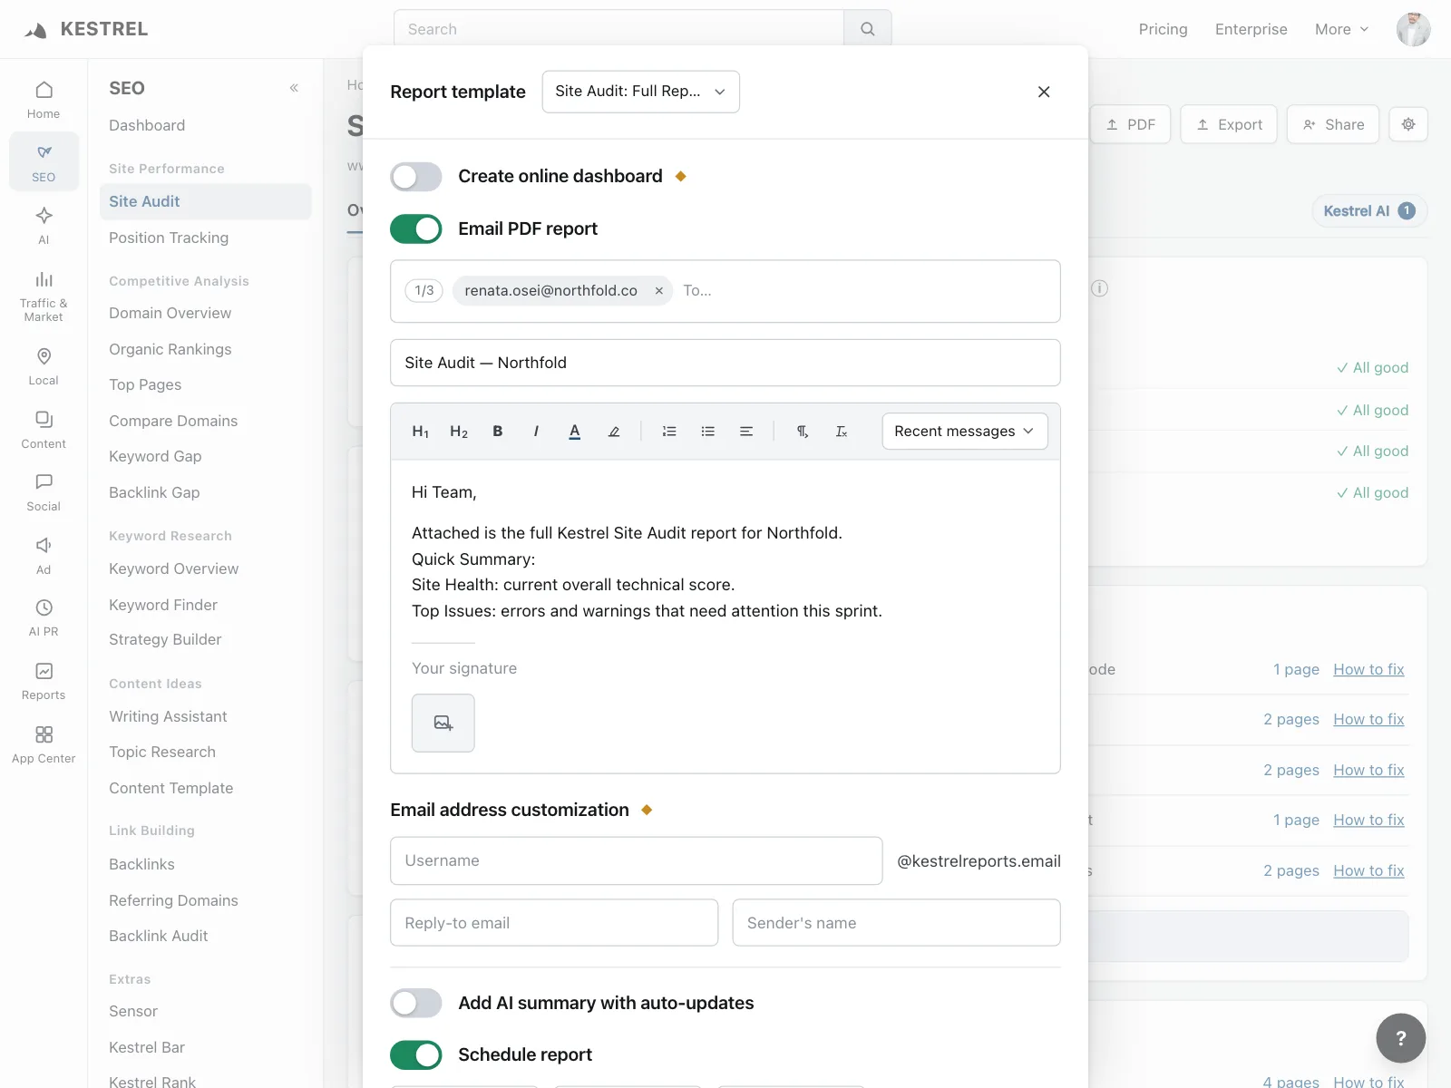
Task: Select the SEO section icon
Action: click(44, 162)
